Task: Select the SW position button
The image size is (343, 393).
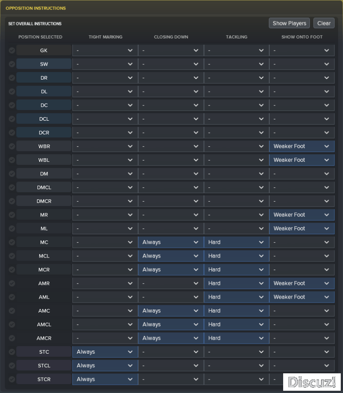Action: tap(44, 64)
